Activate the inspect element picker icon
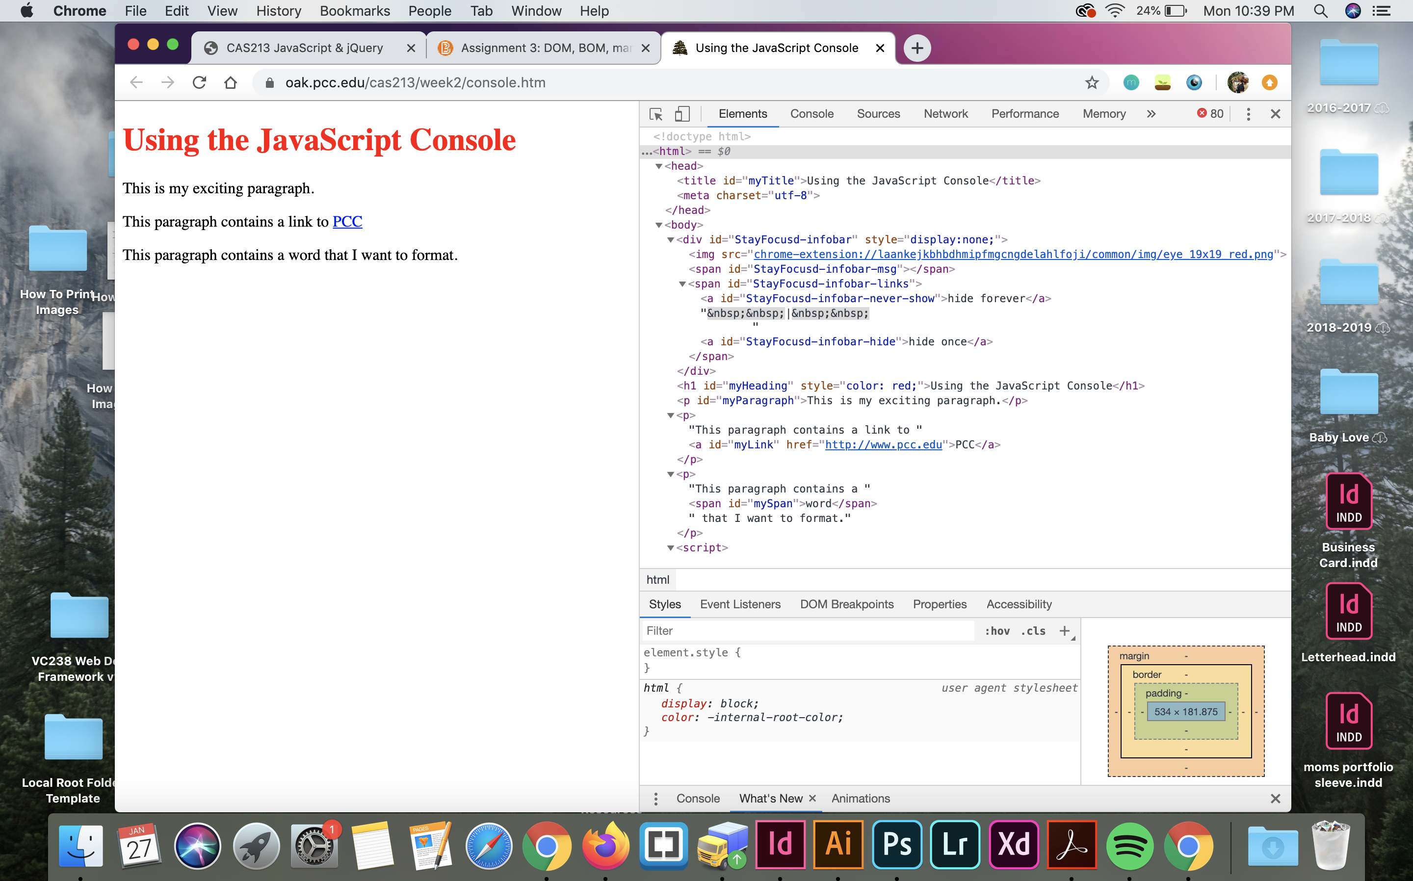The image size is (1413, 881). click(655, 114)
